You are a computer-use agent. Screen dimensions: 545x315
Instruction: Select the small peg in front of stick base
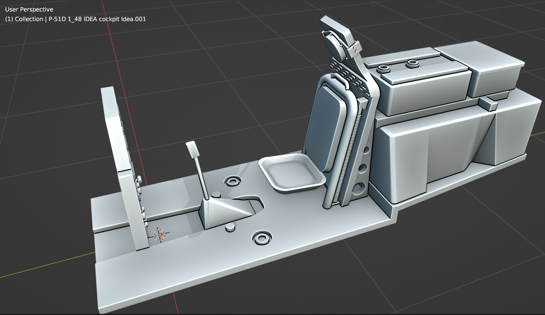point(230,227)
